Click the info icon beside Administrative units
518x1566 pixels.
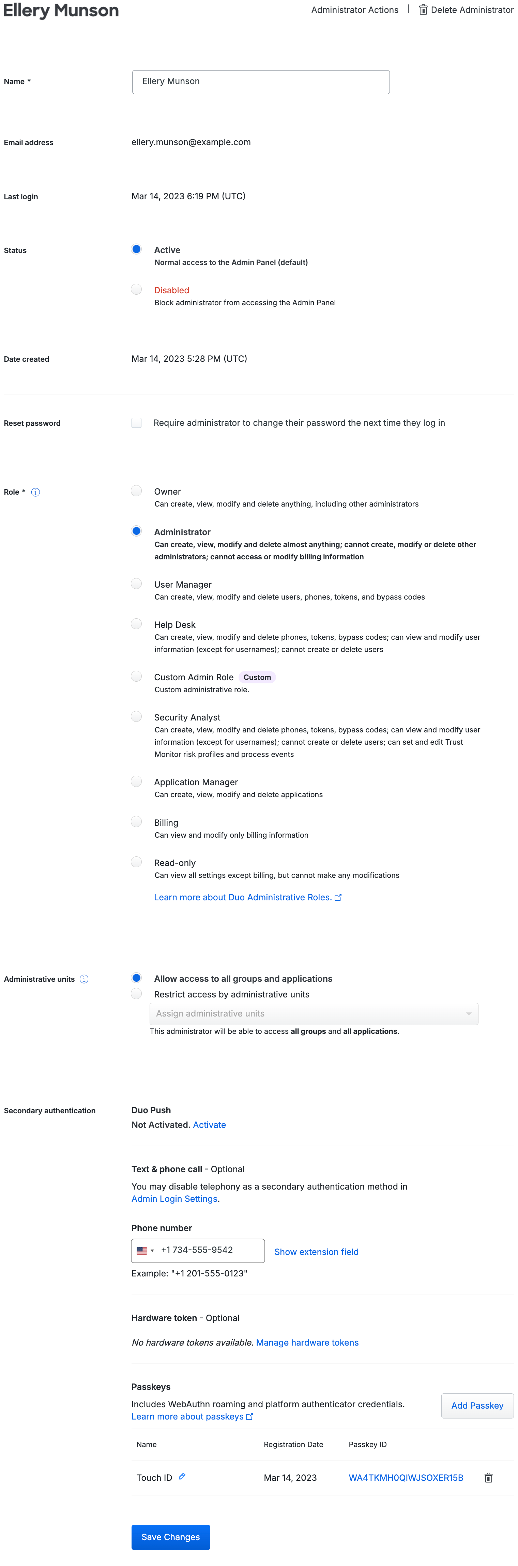pyautogui.click(x=84, y=979)
